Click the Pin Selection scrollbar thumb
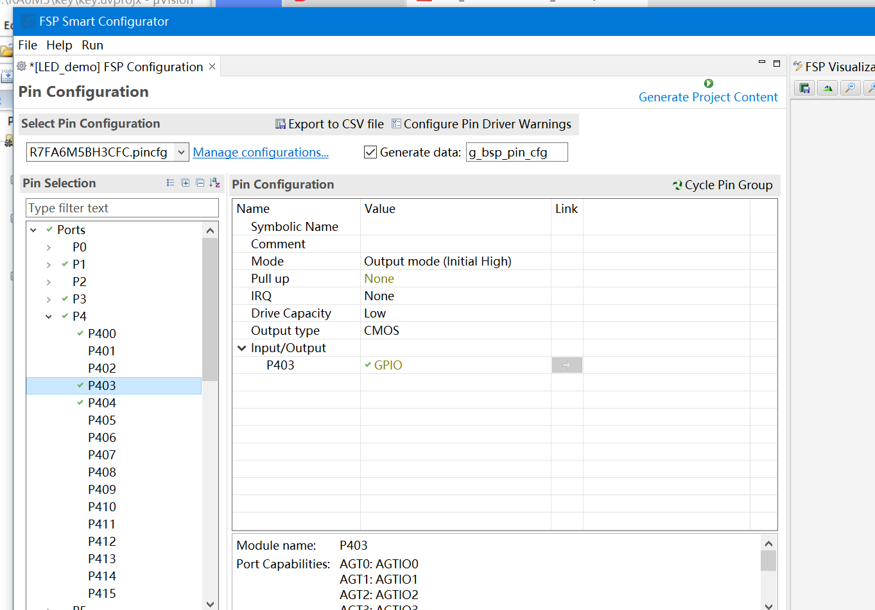 (210, 309)
